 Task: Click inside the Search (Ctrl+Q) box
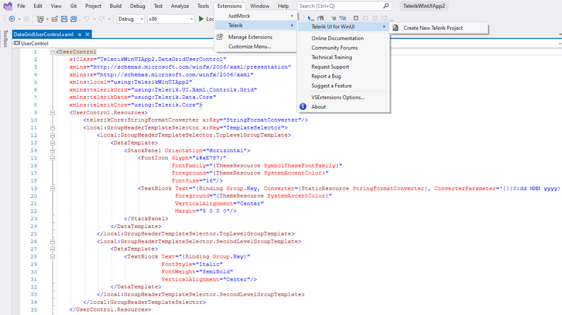[x=340, y=6]
